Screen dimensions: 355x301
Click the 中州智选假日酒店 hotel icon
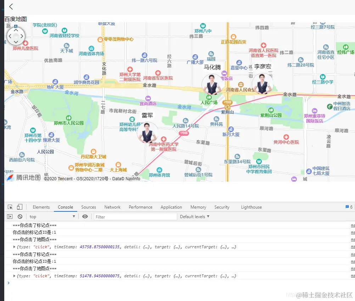click(329, 106)
